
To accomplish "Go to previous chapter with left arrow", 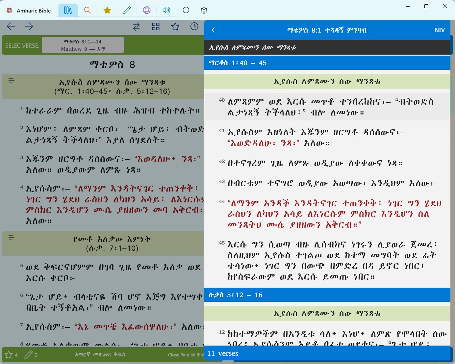I will point(11,26).
